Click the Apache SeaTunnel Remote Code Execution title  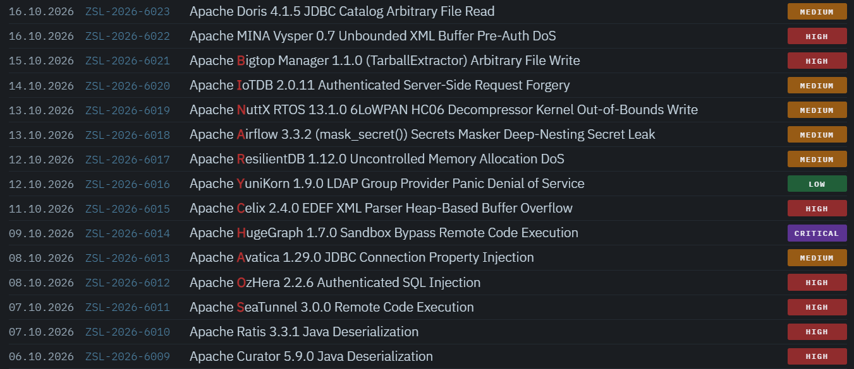click(332, 307)
